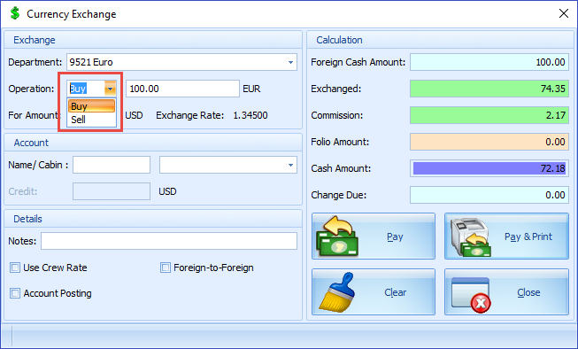Click the Change Due label

338,195
